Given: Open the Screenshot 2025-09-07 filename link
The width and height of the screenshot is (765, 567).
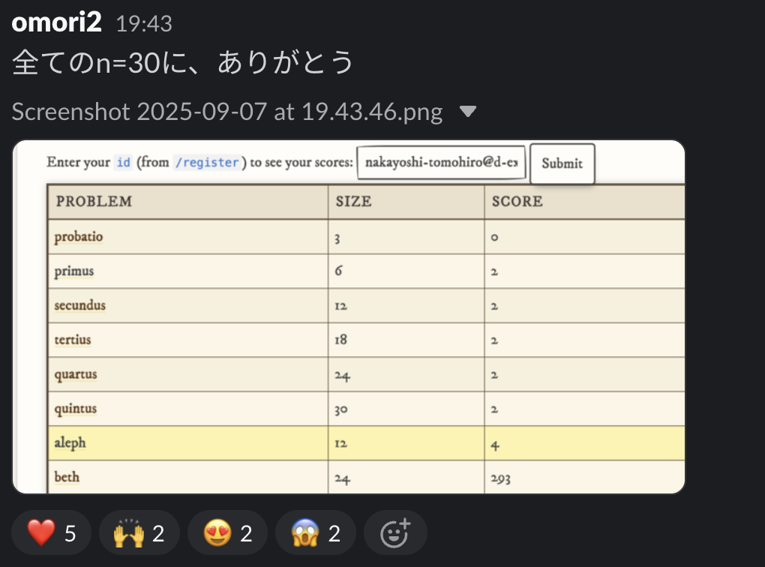Looking at the screenshot, I should (225, 111).
